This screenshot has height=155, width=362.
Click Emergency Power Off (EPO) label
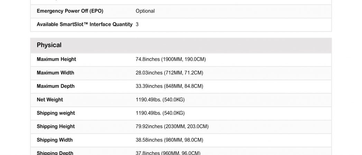[x=70, y=11]
